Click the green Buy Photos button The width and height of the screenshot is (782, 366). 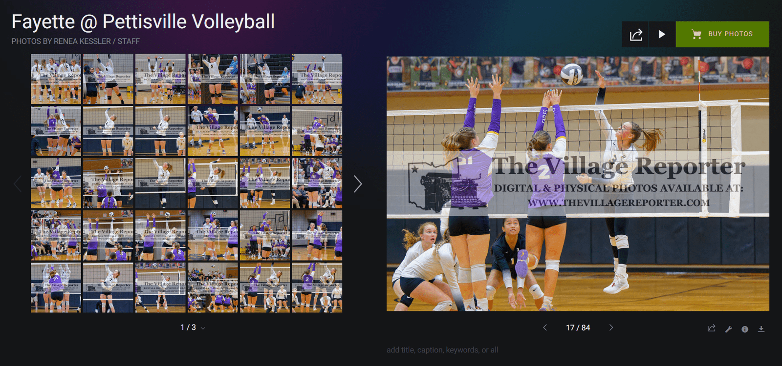tap(722, 34)
